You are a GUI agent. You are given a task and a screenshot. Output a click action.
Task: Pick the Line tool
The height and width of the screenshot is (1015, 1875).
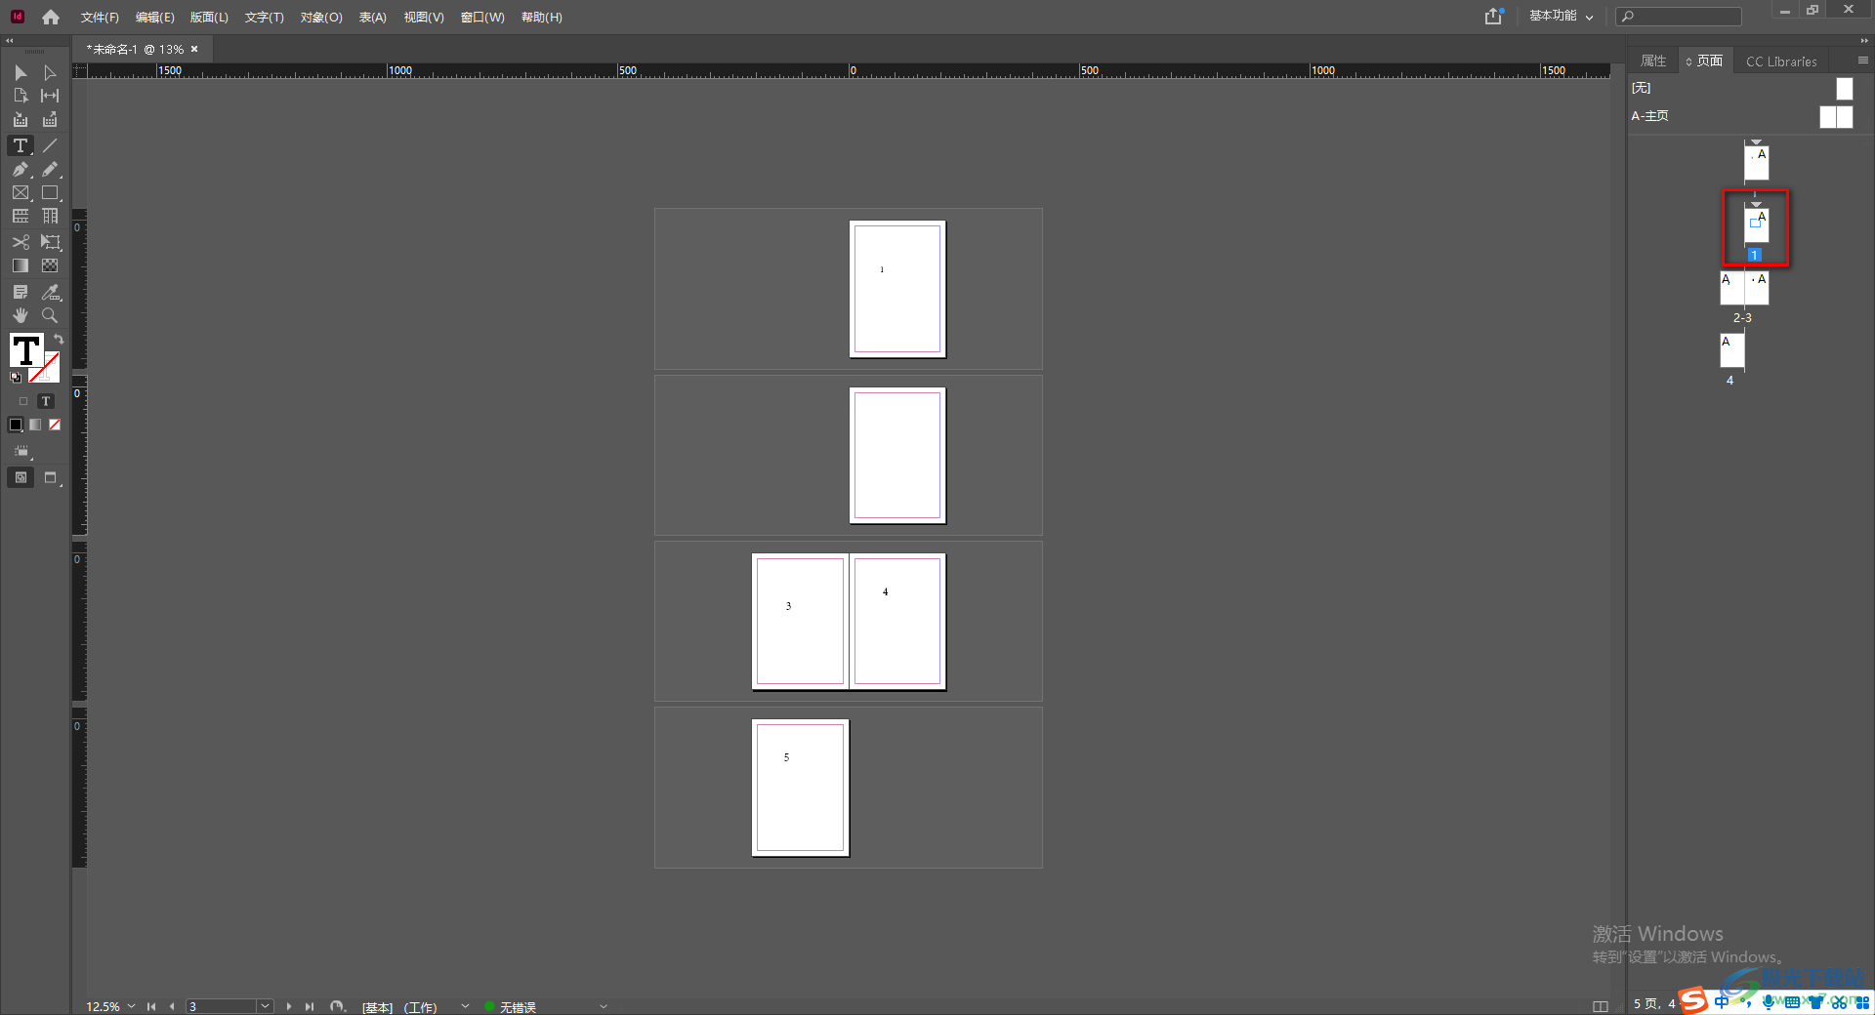pyautogui.click(x=50, y=145)
